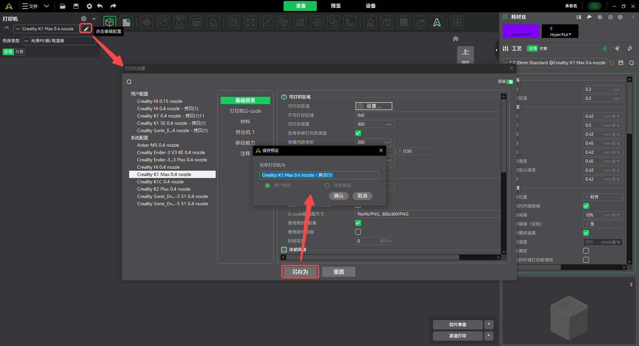The height and width of the screenshot is (346, 639).
Task: Open printer panel gear settings icon
Action: [84, 19]
